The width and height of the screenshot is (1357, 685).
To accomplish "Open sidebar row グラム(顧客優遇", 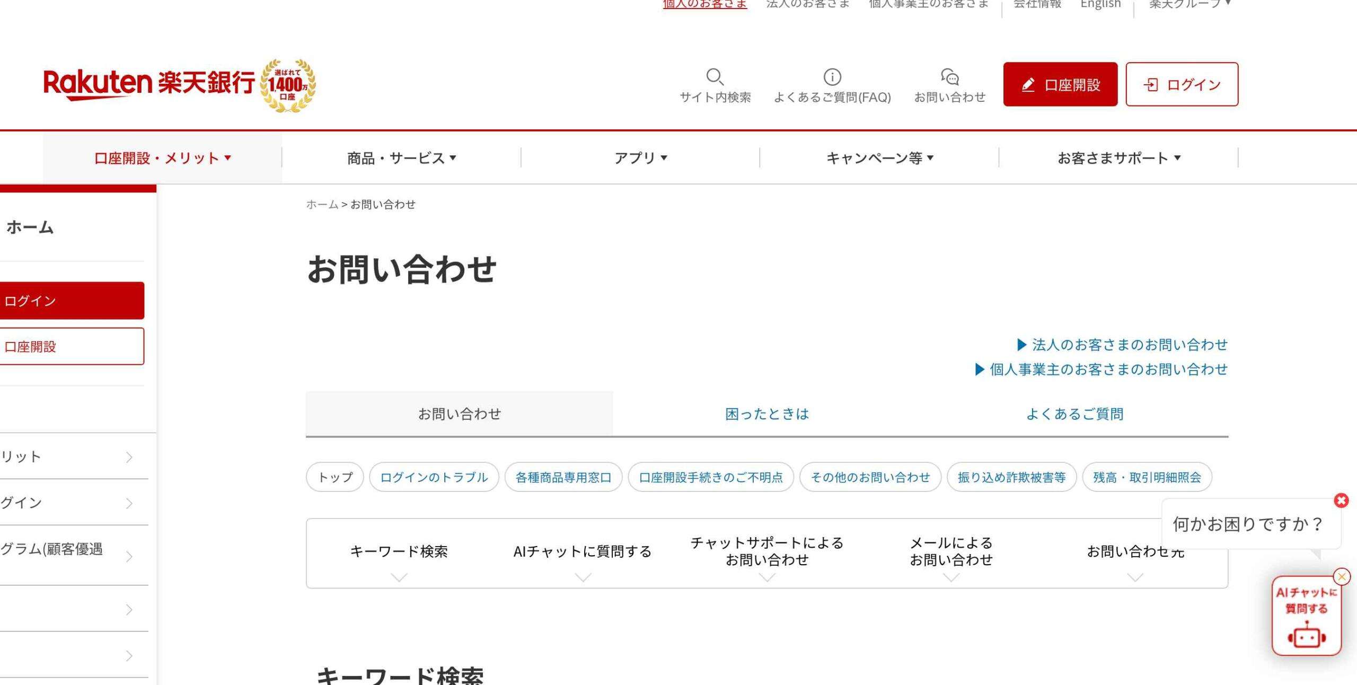I will click(x=73, y=556).
